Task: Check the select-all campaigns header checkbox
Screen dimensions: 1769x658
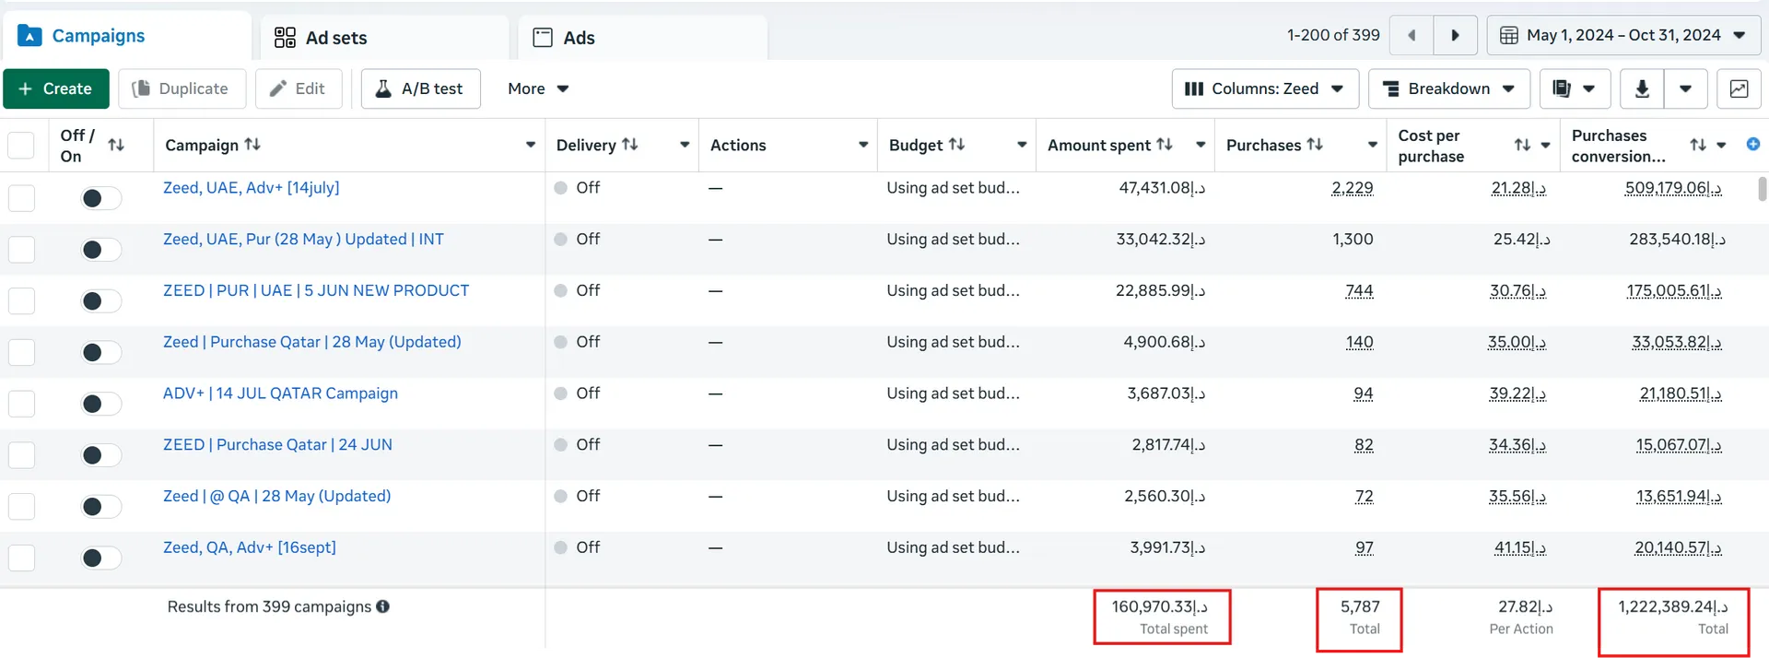Action: (21, 146)
